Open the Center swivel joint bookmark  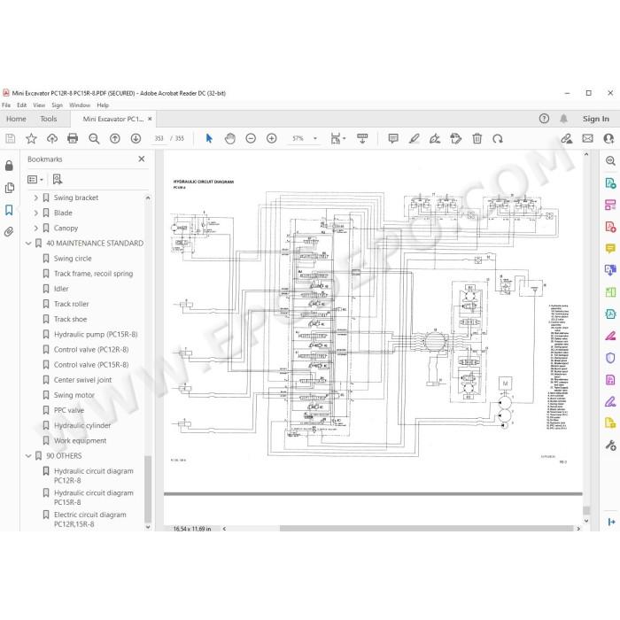[82, 380]
